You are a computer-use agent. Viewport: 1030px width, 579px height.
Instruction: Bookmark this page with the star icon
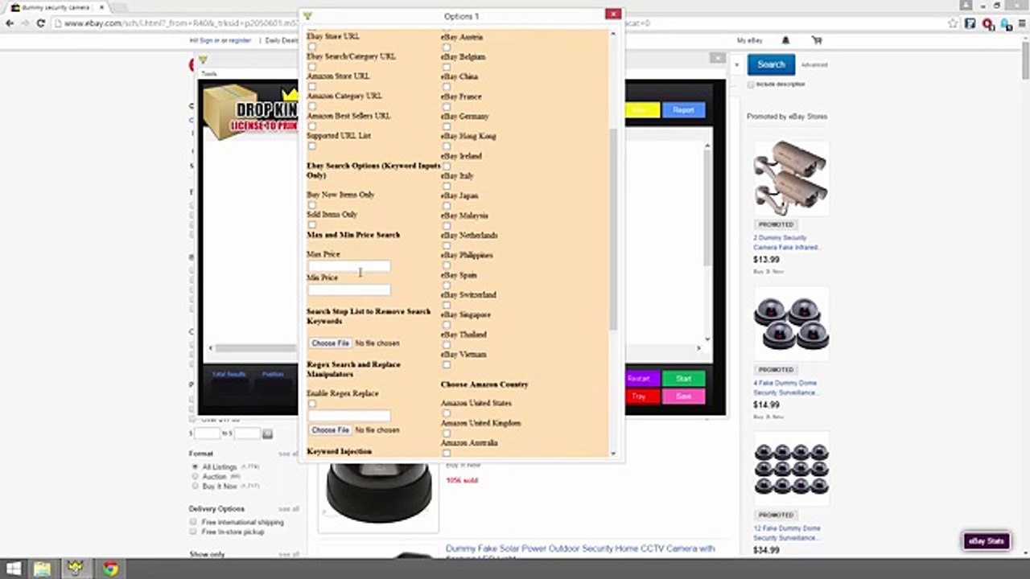coord(954,23)
